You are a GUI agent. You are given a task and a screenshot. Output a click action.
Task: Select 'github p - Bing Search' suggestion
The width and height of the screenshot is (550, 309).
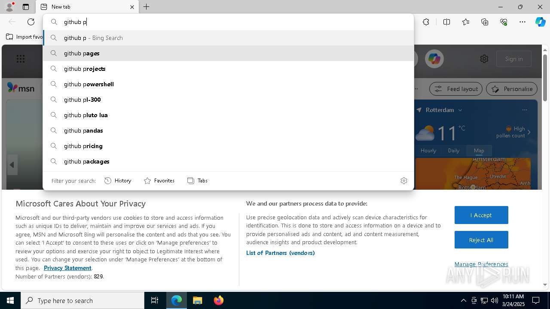tap(228, 38)
